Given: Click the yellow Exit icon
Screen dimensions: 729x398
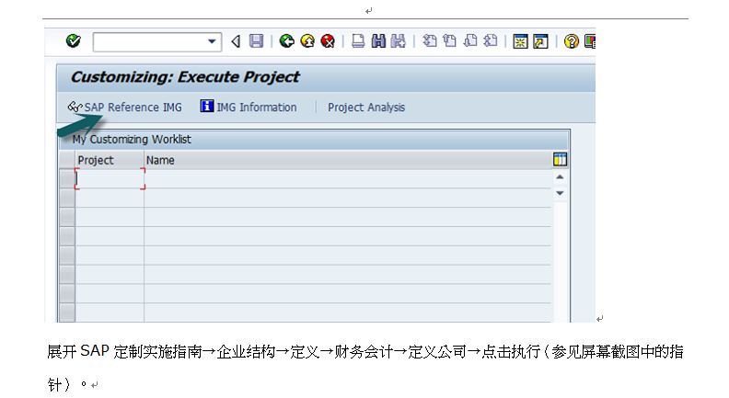Looking at the screenshot, I should pyautogui.click(x=307, y=41).
